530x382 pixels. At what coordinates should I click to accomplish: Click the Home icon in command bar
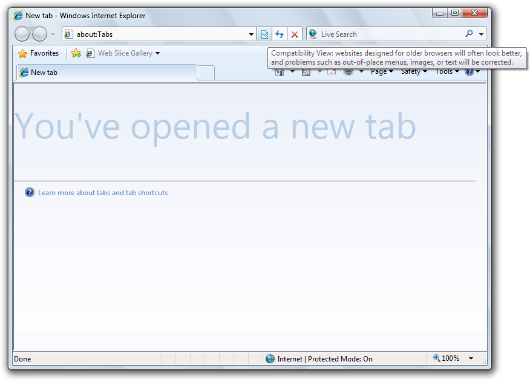(279, 73)
